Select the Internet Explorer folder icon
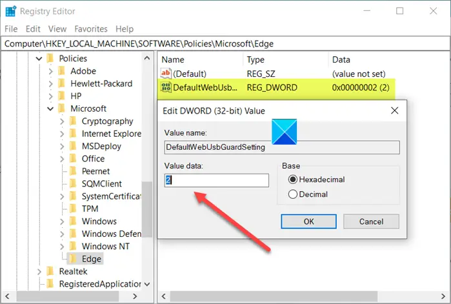 tap(73, 134)
